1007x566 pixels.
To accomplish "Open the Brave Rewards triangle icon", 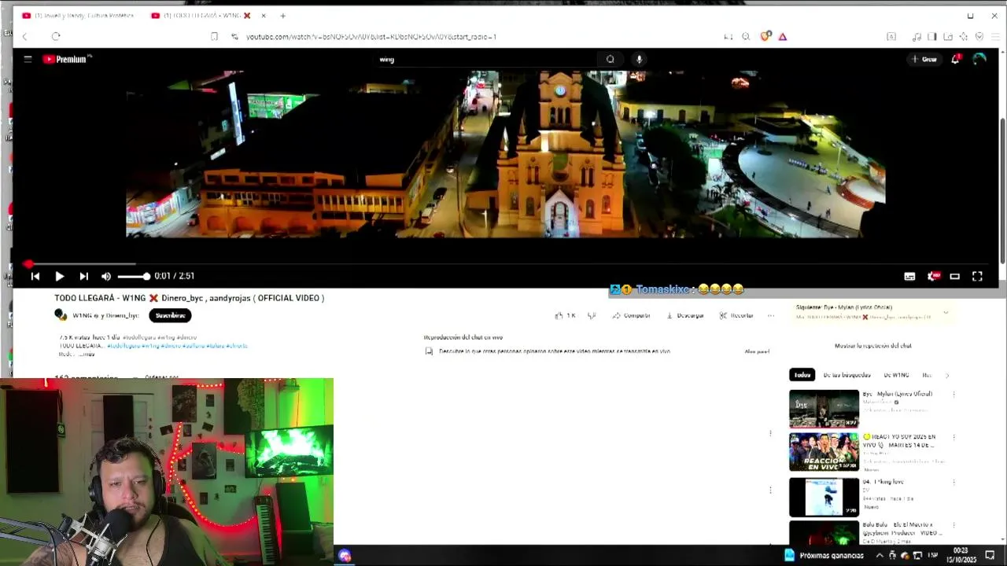I will click(782, 37).
